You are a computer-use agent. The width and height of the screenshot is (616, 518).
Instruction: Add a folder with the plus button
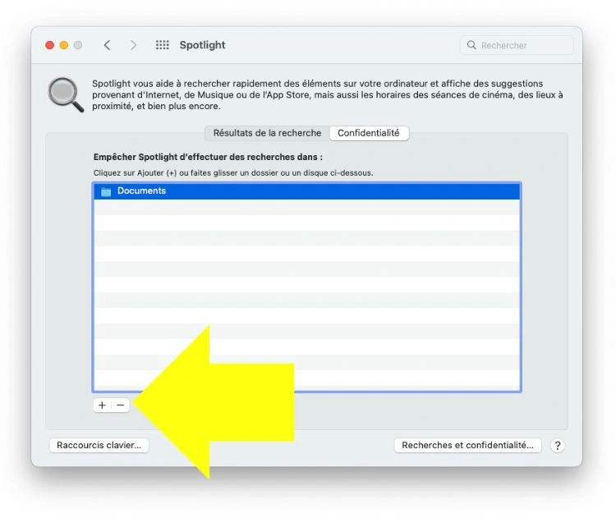click(102, 406)
